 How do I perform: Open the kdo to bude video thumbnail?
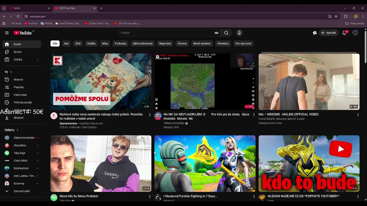[309, 164]
